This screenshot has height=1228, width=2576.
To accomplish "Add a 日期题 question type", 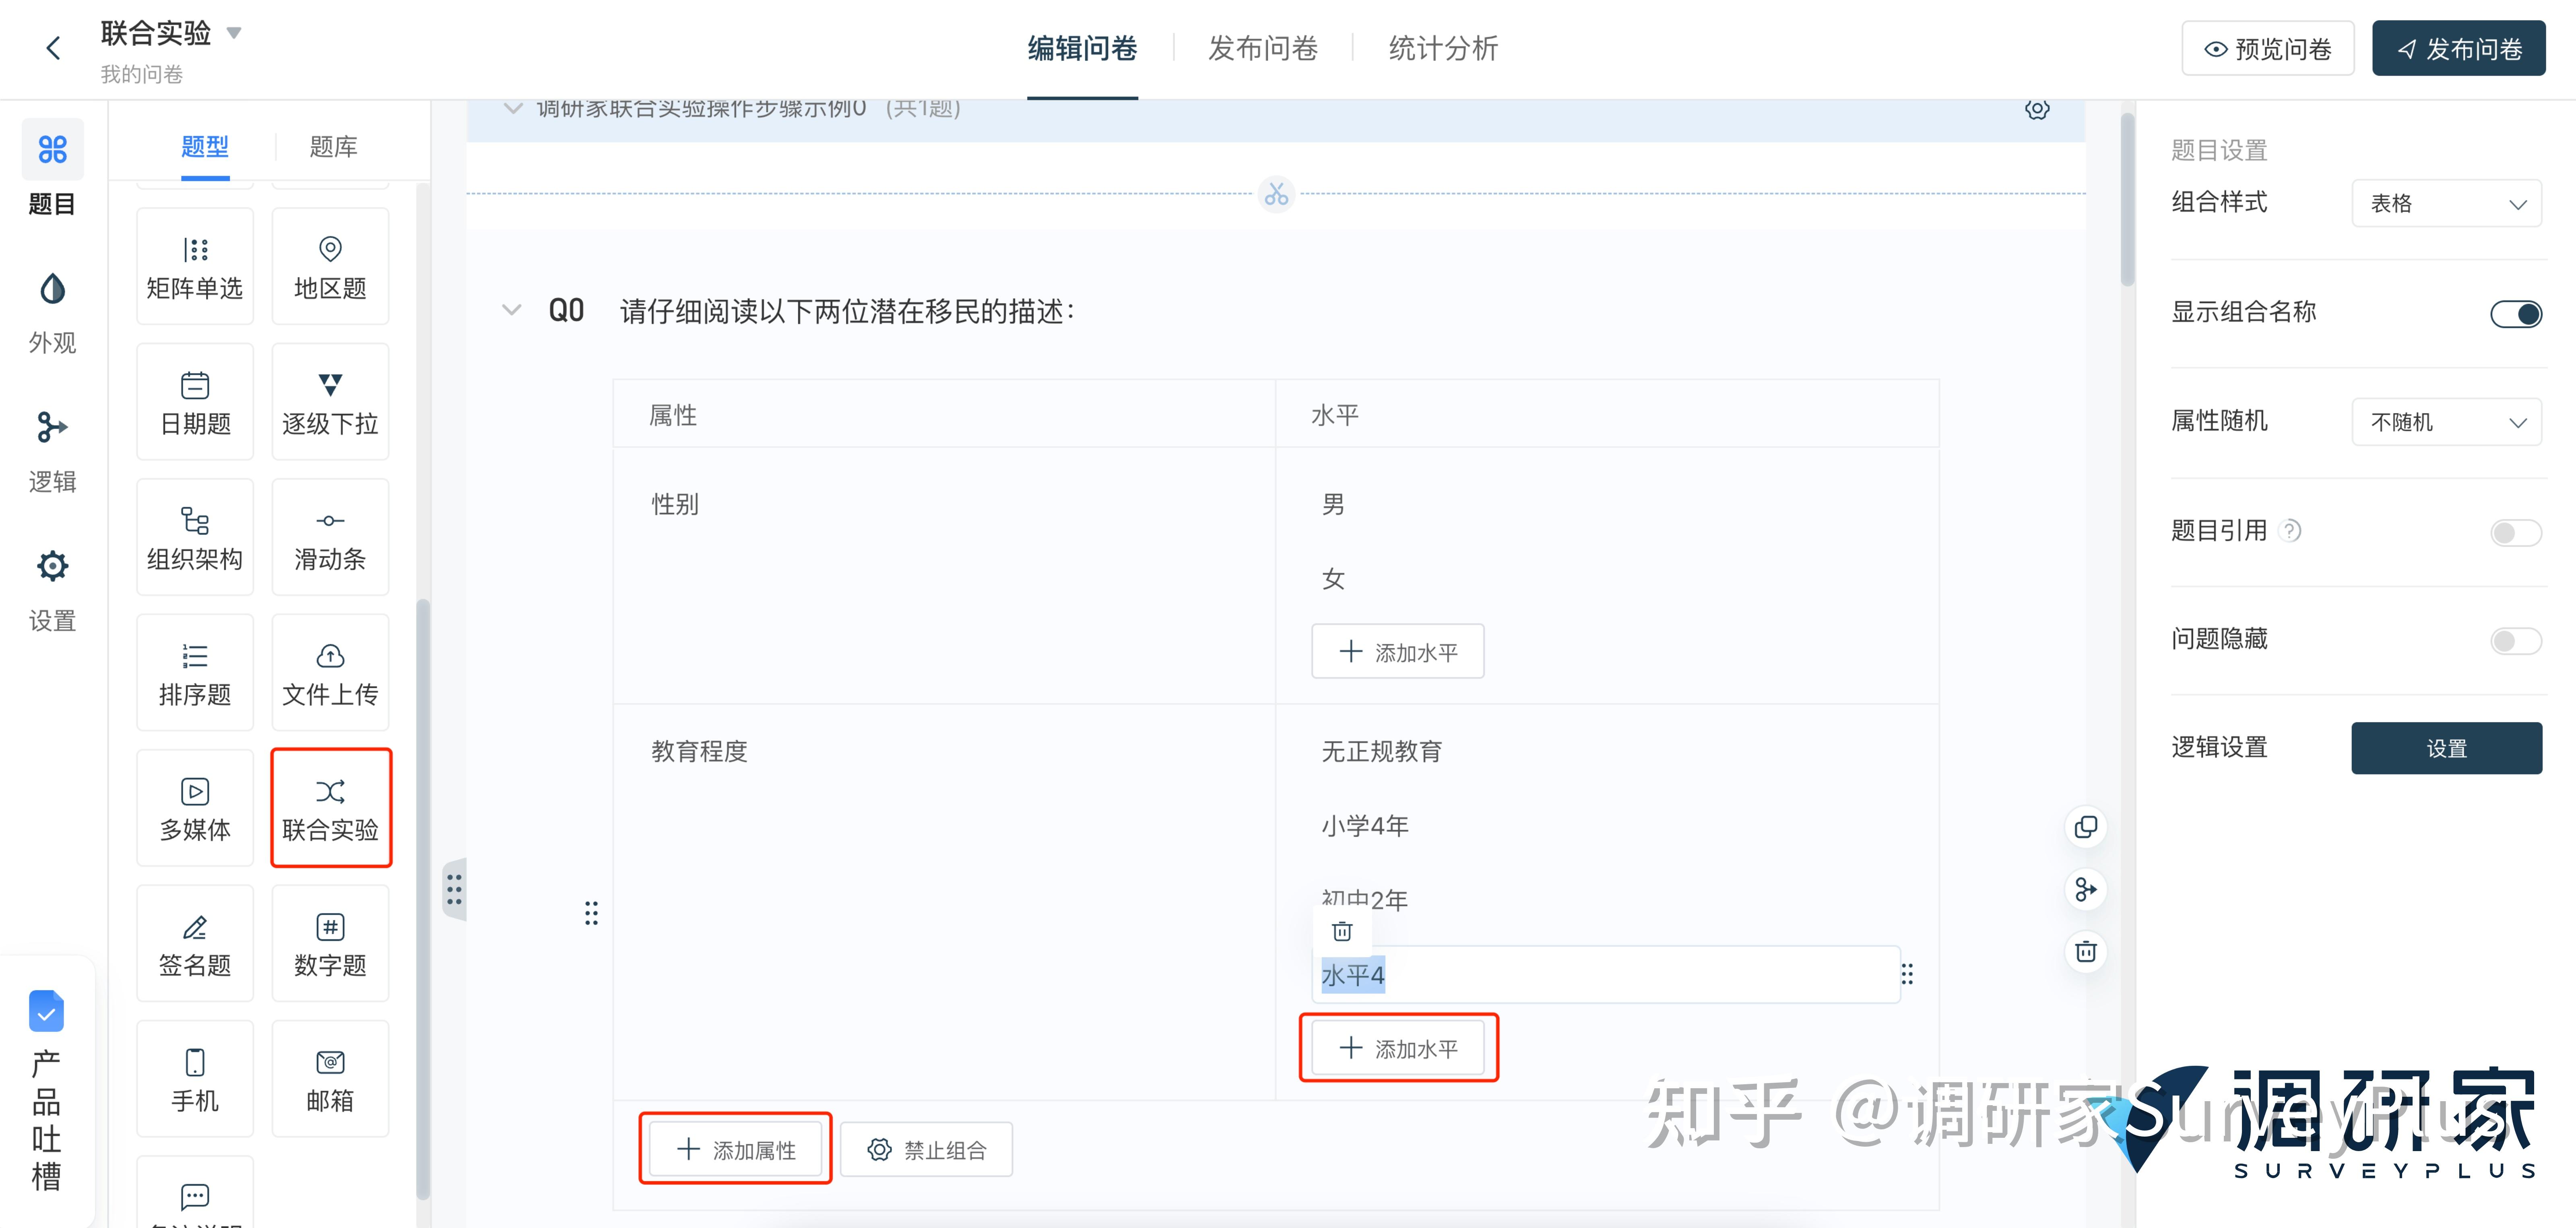I will click(195, 402).
